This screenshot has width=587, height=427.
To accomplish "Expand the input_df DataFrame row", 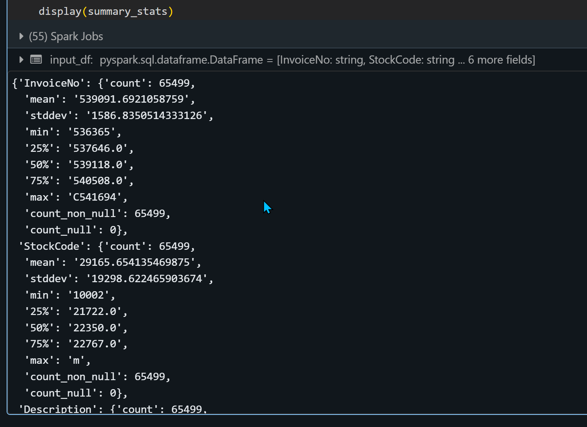I will [x=21, y=59].
